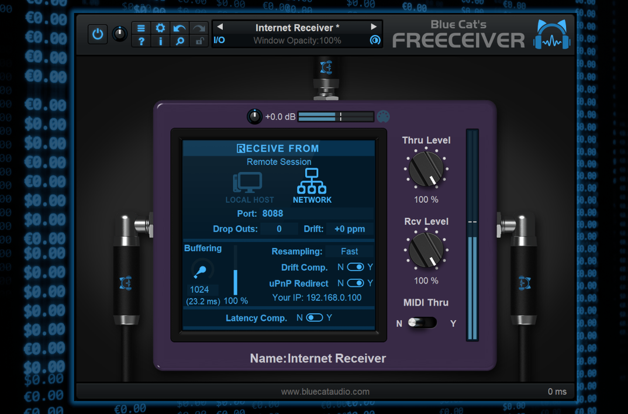The width and height of the screenshot is (628, 414).
Task: Click the (23.2 ms) buffer time text
Action: click(x=203, y=301)
